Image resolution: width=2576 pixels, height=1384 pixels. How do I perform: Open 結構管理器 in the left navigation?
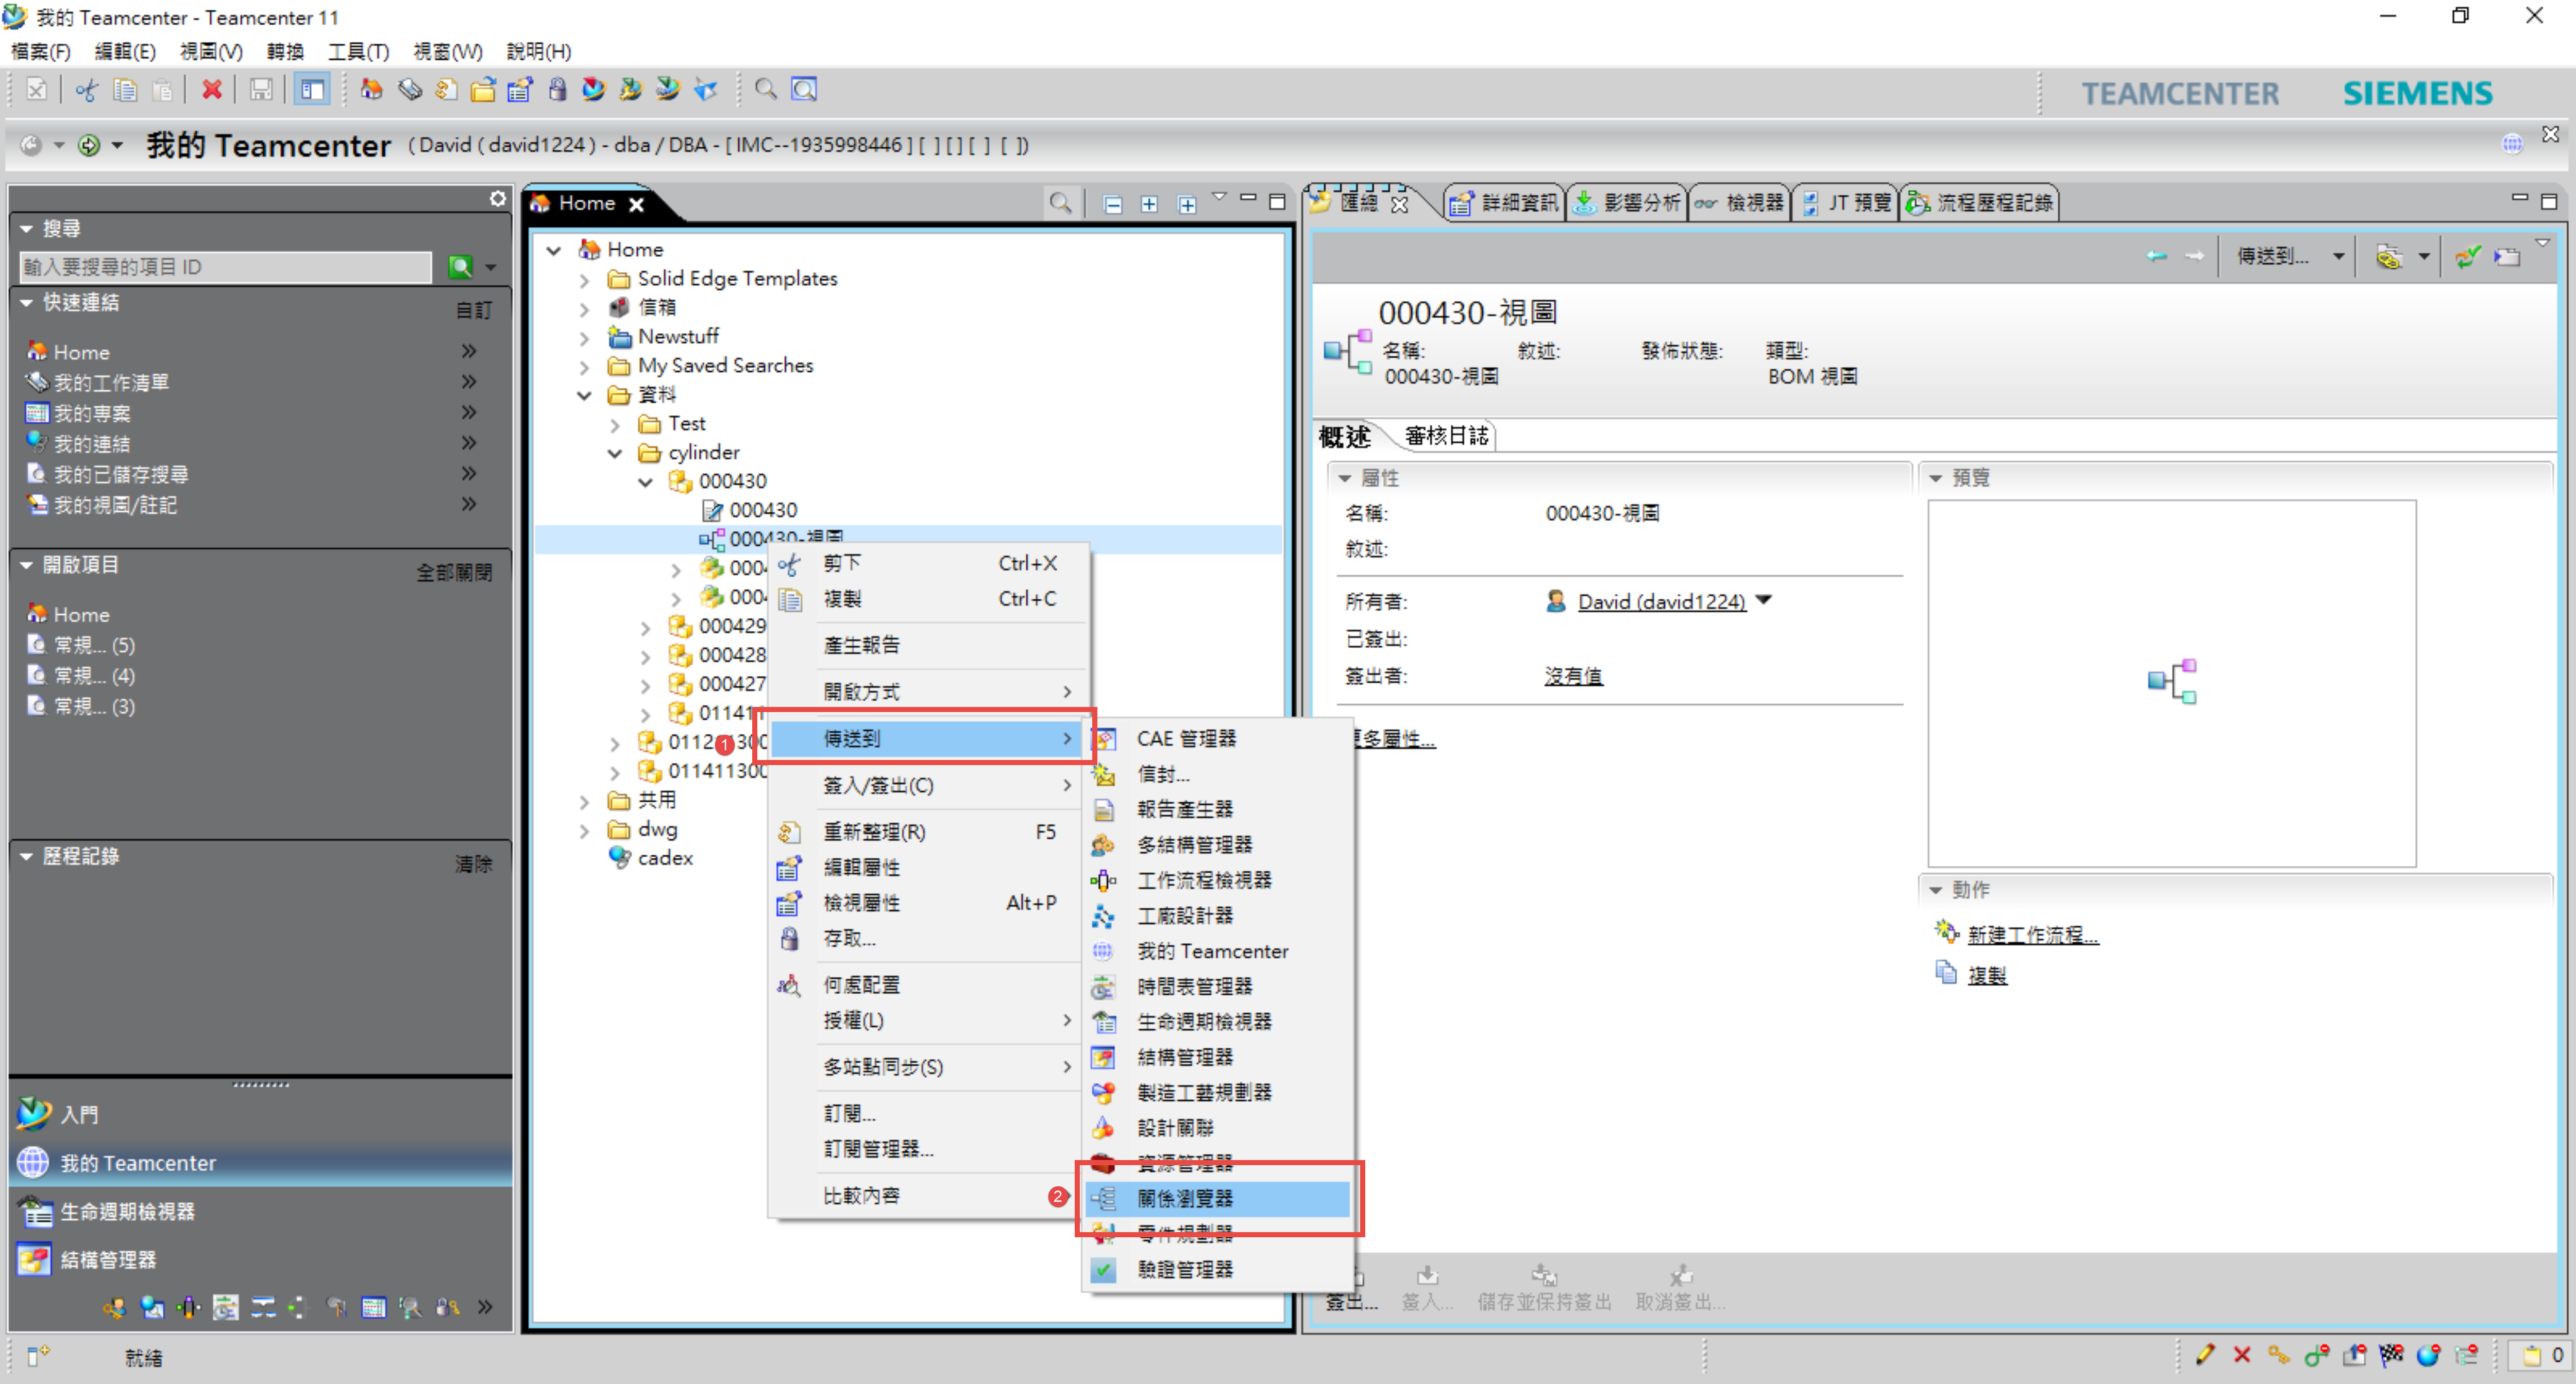click(x=107, y=1259)
